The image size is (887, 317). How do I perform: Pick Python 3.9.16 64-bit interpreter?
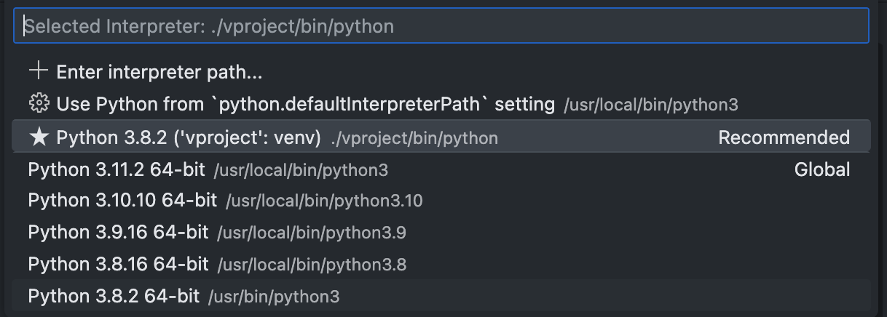click(x=441, y=233)
